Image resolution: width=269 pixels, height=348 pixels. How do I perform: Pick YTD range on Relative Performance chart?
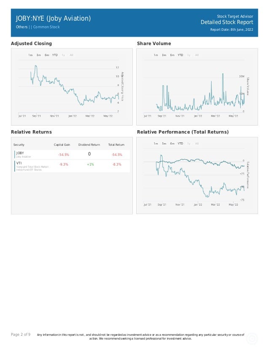180,144
